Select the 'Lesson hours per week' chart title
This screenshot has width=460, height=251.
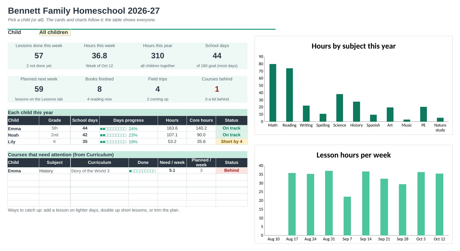pyautogui.click(x=354, y=155)
